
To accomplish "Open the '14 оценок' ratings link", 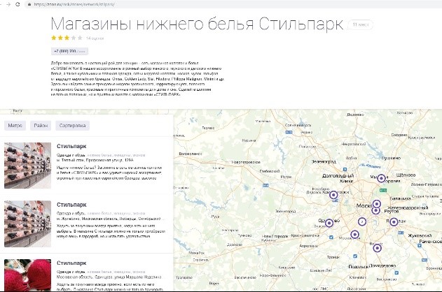I will coord(95,38).
